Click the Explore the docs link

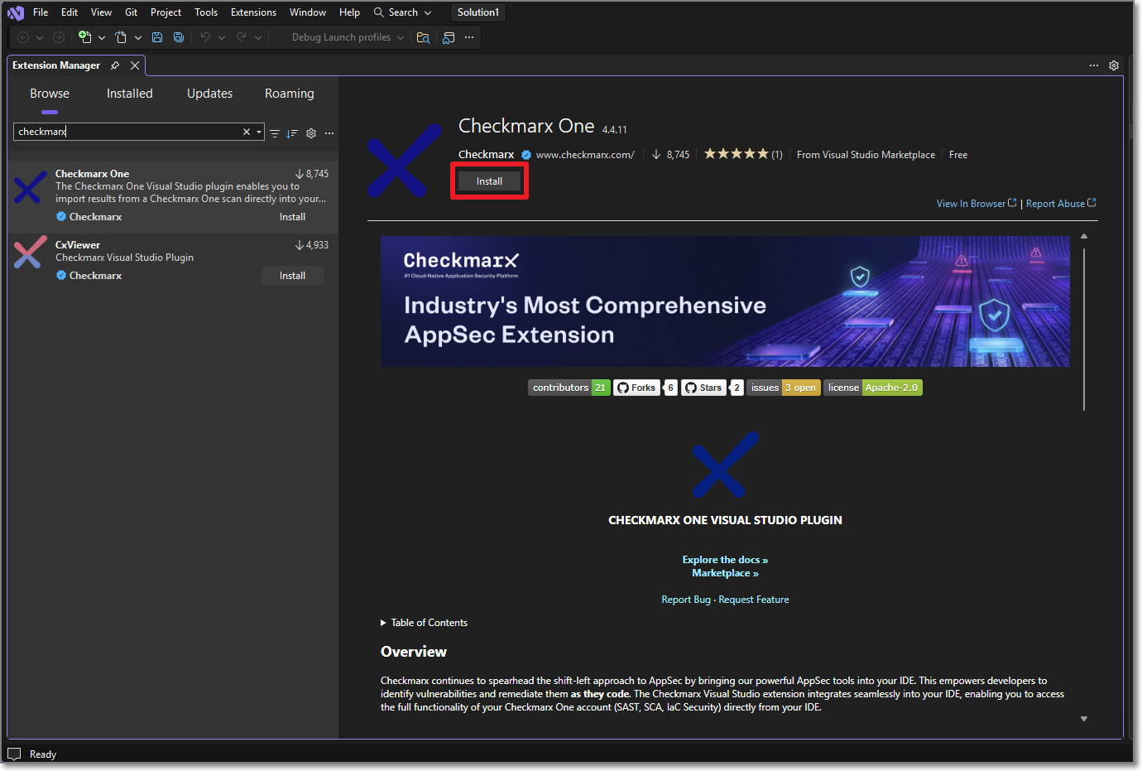point(725,560)
